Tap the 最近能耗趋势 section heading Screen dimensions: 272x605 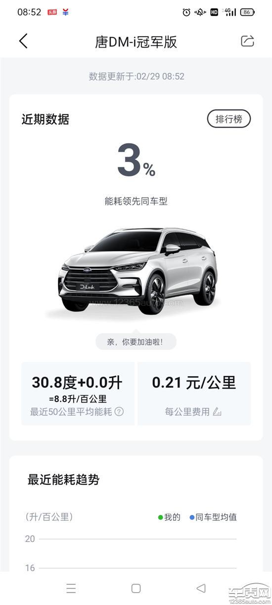63,479
